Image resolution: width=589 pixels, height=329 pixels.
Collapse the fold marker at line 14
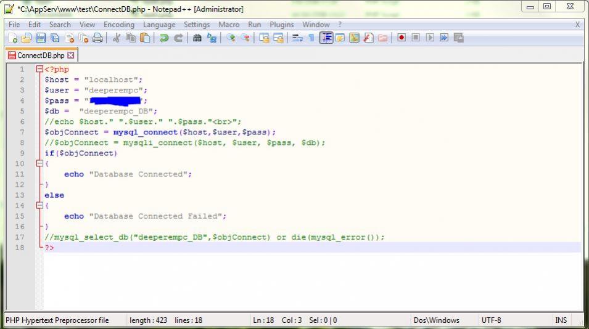click(x=40, y=205)
